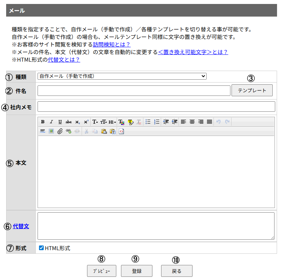
Task: Open the font family dropdown
Action: click(x=95, y=122)
